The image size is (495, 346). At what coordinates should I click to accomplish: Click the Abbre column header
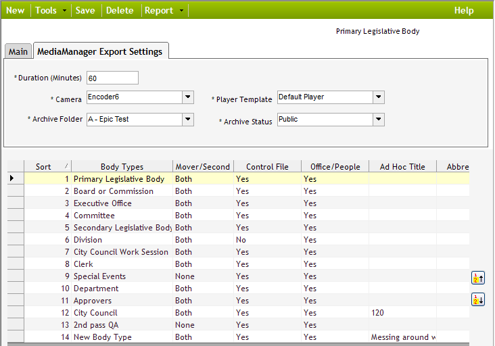tap(453, 166)
